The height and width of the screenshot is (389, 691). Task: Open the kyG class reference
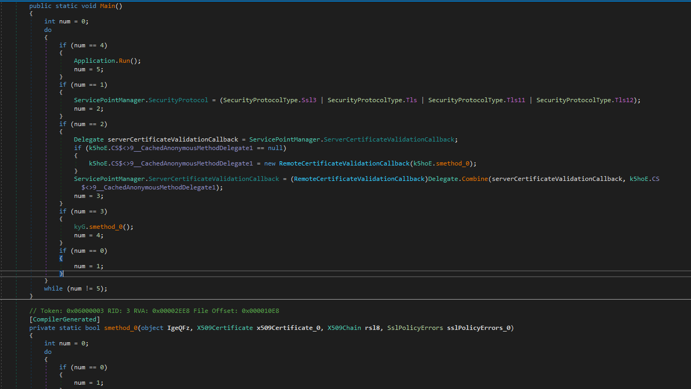(79, 227)
